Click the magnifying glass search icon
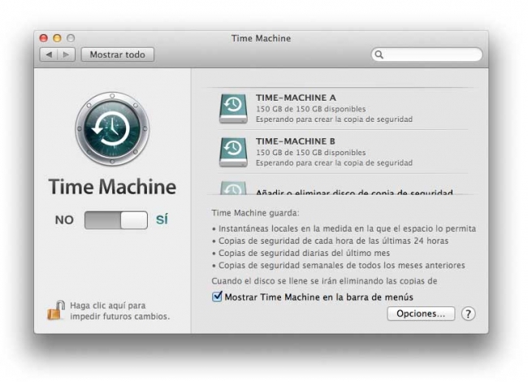The image size is (528, 382). pos(379,54)
